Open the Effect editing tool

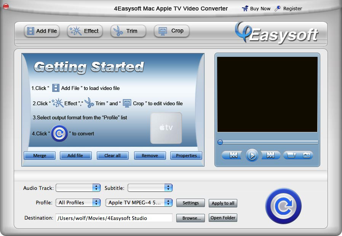(x=85, y=31)
